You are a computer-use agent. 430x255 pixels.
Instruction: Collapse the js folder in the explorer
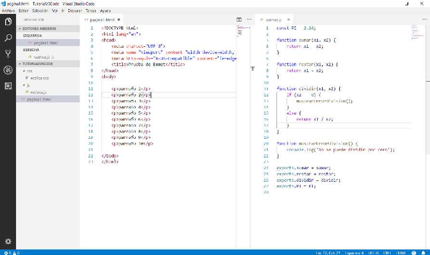(x=48, y=85)
